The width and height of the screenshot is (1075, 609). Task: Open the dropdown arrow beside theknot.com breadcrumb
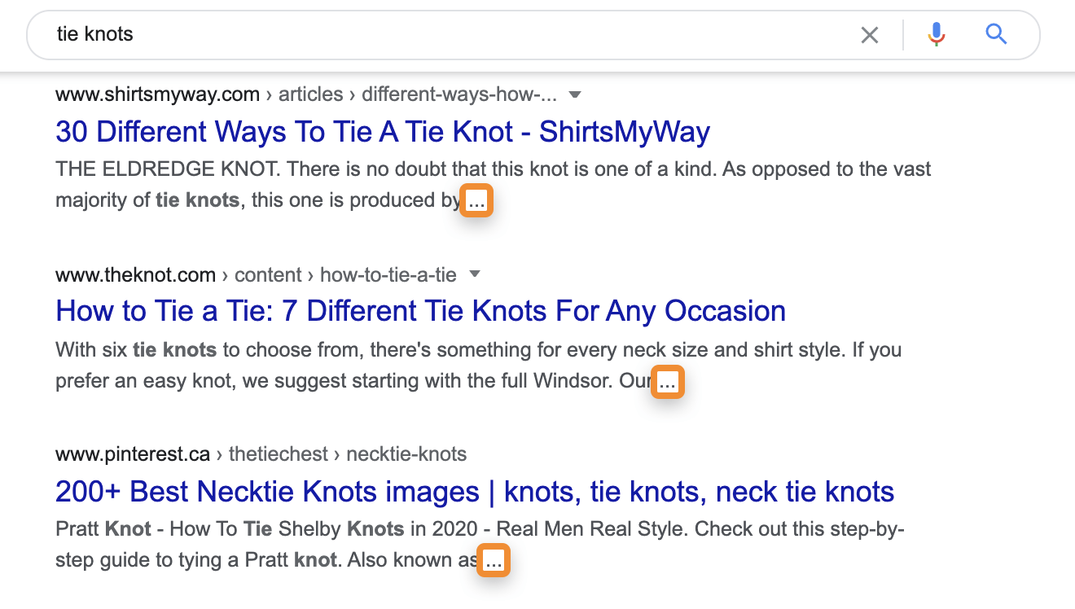tap(474, 274)
